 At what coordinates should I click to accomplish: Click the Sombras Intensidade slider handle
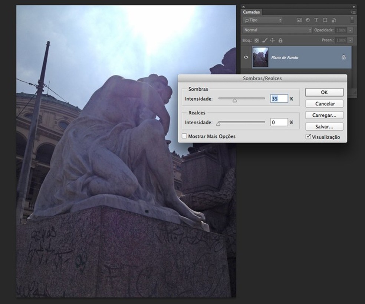234,100
